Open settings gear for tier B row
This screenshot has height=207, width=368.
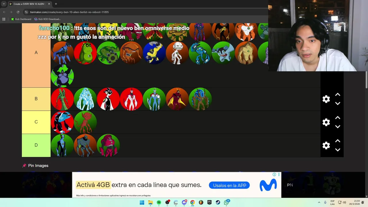pyautogui.click(x=326, y=99)
